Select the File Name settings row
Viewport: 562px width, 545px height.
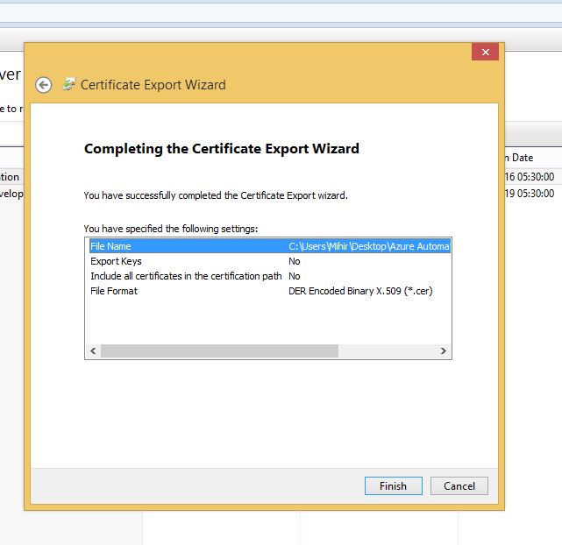click(270, 246)
